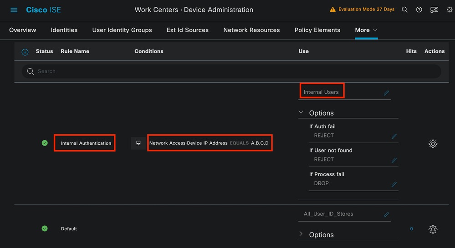This screenshot has width=455, height=248.
Task: Click into the rules Search field
Action: (231, 71)
